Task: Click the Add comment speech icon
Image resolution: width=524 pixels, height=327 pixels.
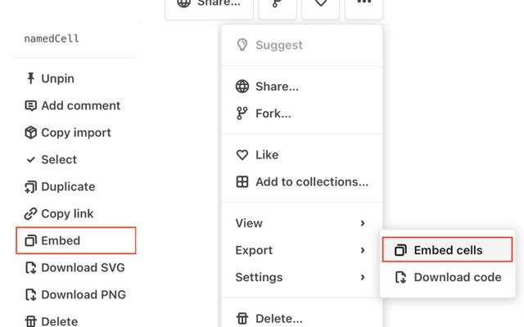Action: [x=31, y=105]
